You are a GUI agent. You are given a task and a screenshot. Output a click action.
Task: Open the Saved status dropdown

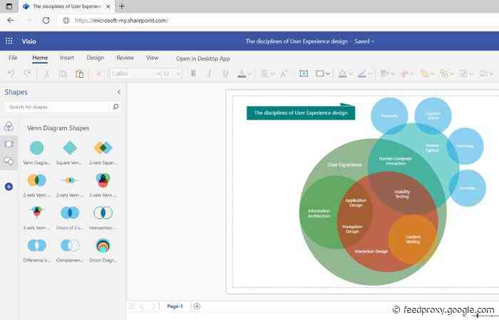364,41
